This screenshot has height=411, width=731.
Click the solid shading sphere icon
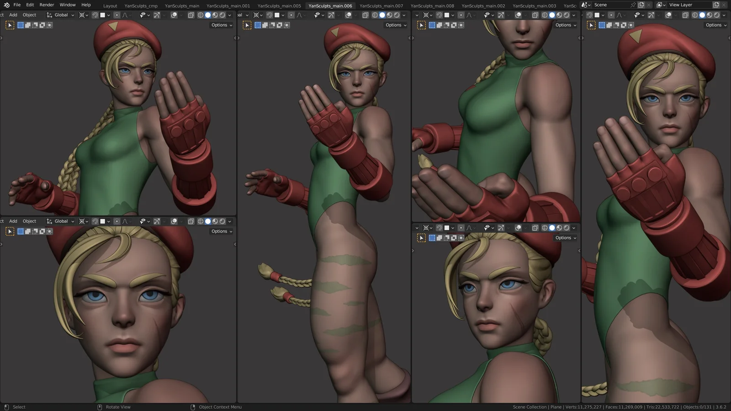click(208, 15)
